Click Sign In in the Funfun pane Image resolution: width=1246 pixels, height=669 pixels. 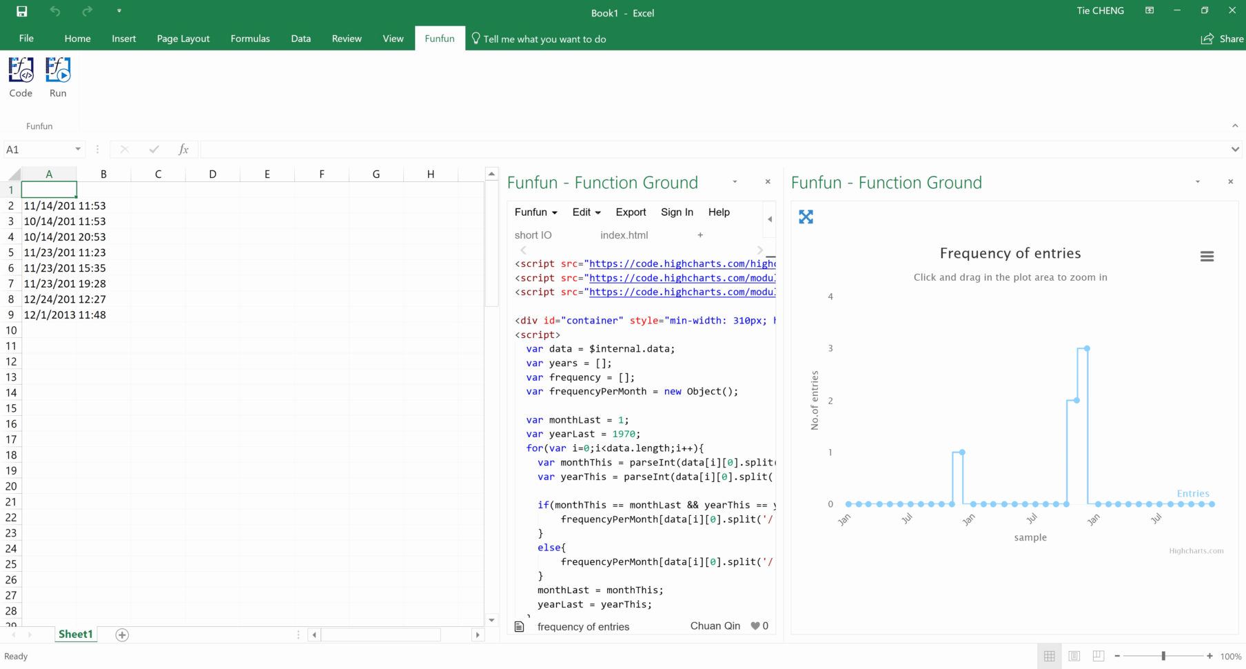pyautogui.click(x=677, y=212)
